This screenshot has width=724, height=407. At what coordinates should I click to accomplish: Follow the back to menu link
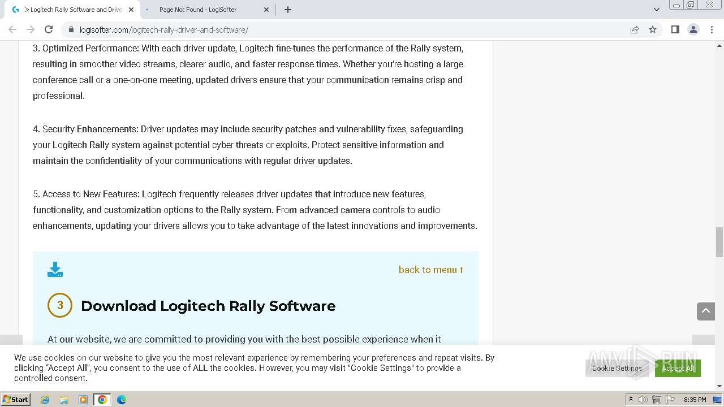431,270
